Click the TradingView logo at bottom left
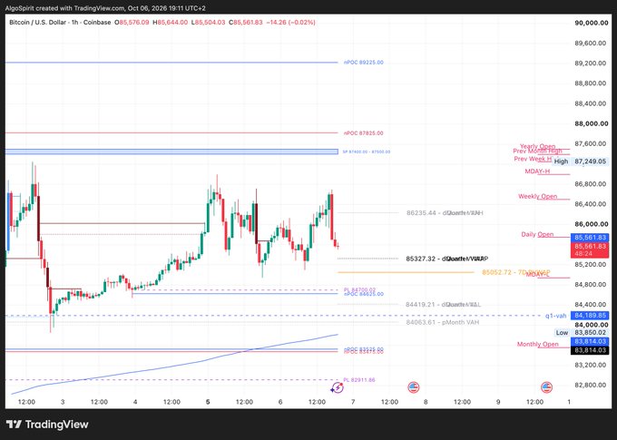 coord(47,425)
